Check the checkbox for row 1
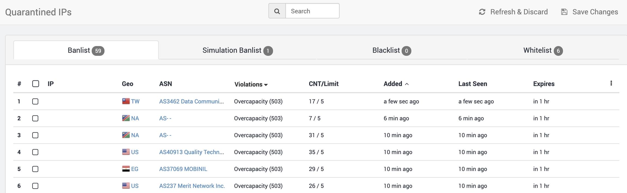 pyautogui.click(x=35, y=102)
